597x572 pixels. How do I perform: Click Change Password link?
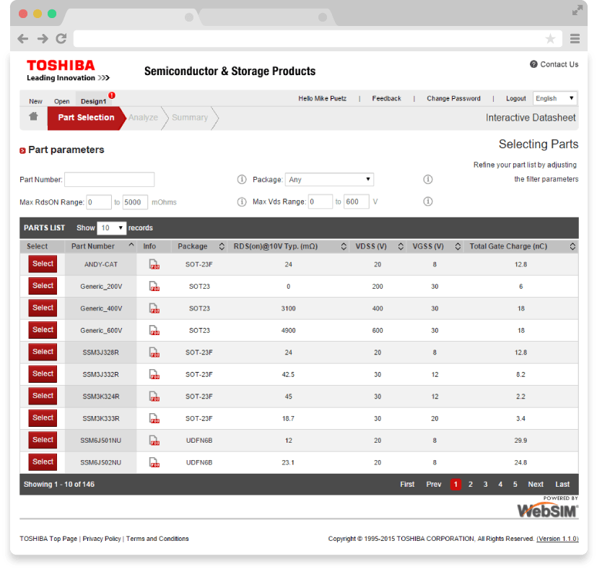453,98
